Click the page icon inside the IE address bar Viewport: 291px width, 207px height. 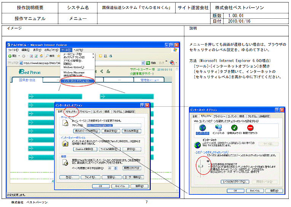pyautogui.click(x=21, y=63)
